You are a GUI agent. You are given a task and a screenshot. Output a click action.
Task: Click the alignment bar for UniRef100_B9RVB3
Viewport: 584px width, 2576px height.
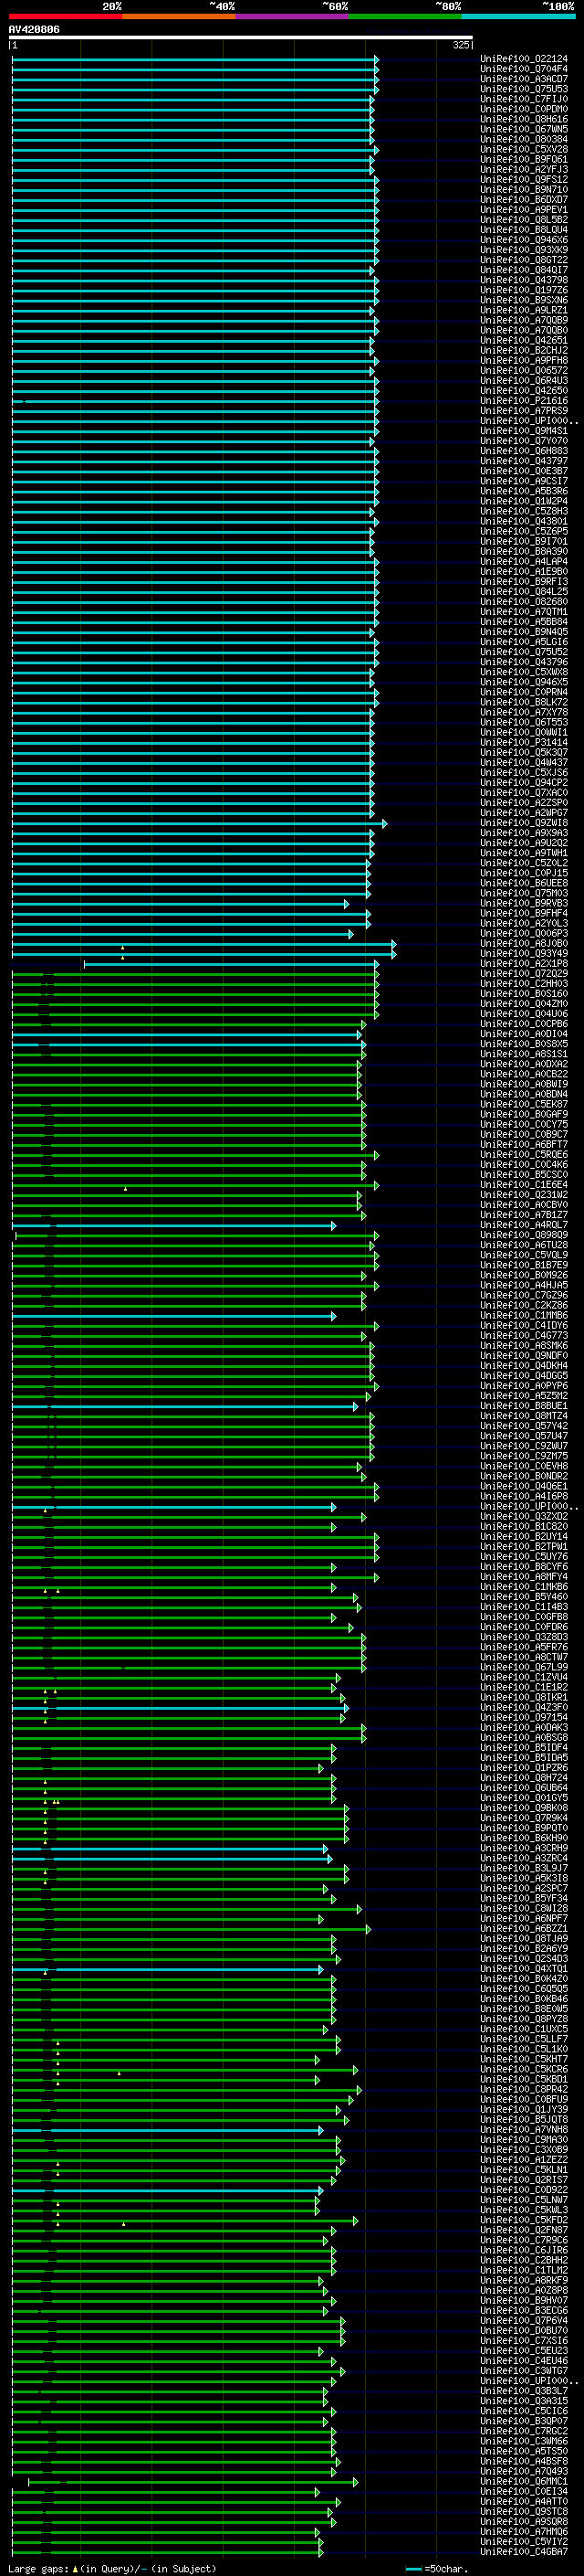point(180,903)
